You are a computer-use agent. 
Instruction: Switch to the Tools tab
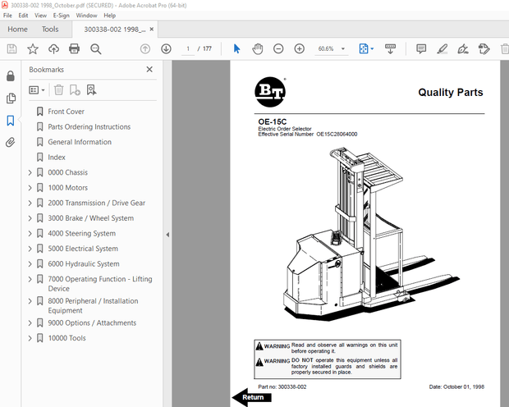coord(50,30)
